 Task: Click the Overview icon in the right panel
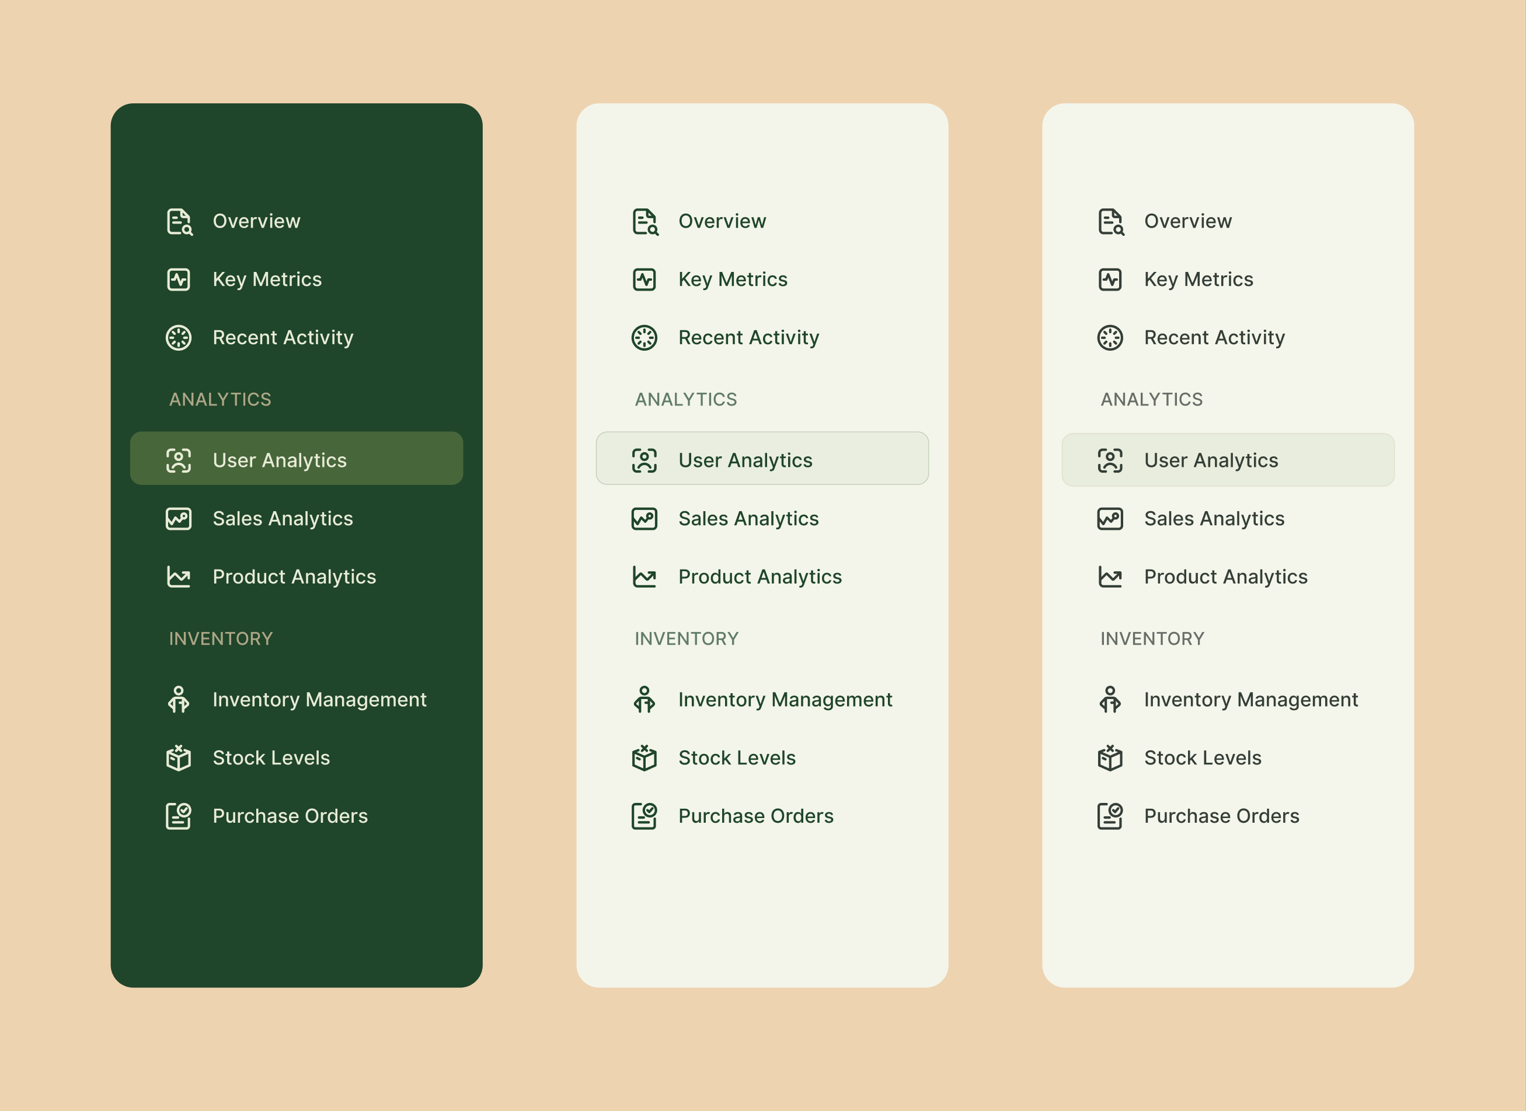pyautogui.click(x=1110, y=221)
